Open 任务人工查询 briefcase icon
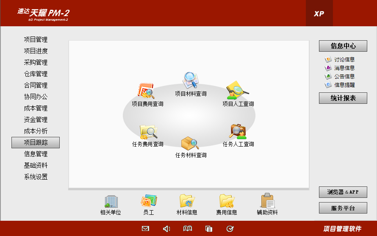 238,131
